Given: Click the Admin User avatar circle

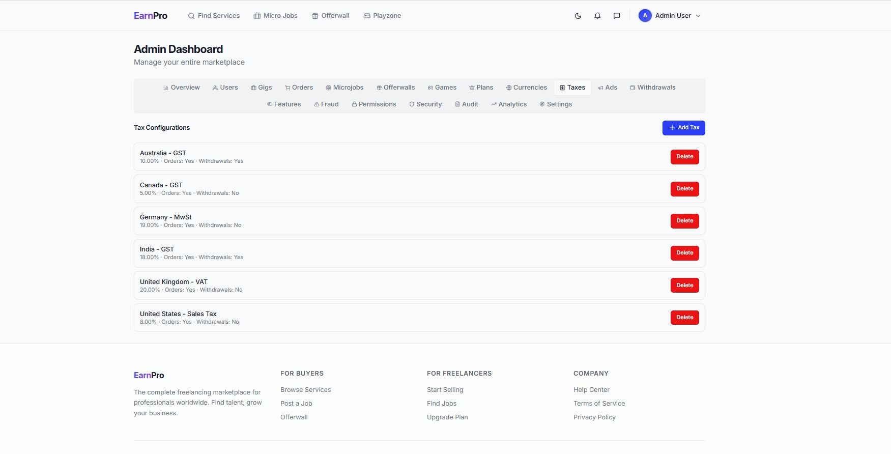Looking at the screenshot, I should click(645, 16).
